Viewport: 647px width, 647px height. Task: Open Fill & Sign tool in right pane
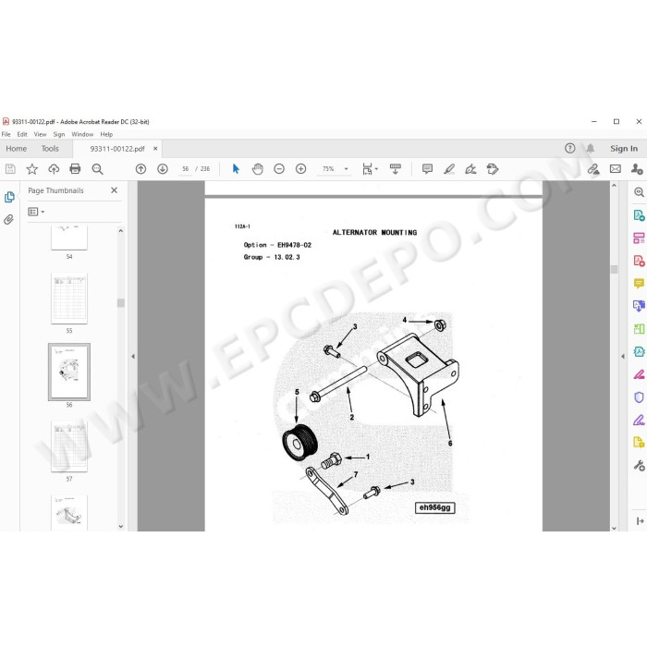pyautogui.click(x=639, y=420)
